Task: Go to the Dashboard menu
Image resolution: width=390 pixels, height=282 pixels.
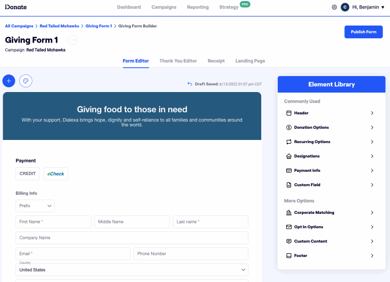Action: coord(129,7)
